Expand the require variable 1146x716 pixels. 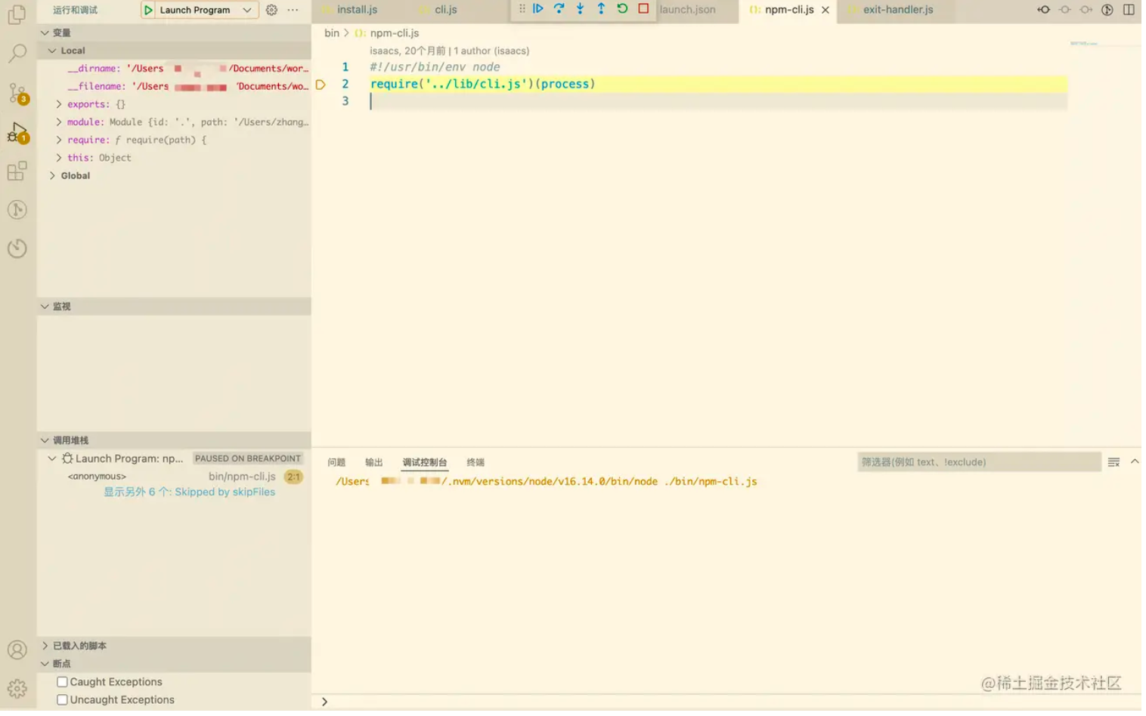pyautogui.click(x=59, y=140)
